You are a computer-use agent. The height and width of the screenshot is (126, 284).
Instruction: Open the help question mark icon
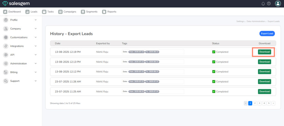pos(269,4)
